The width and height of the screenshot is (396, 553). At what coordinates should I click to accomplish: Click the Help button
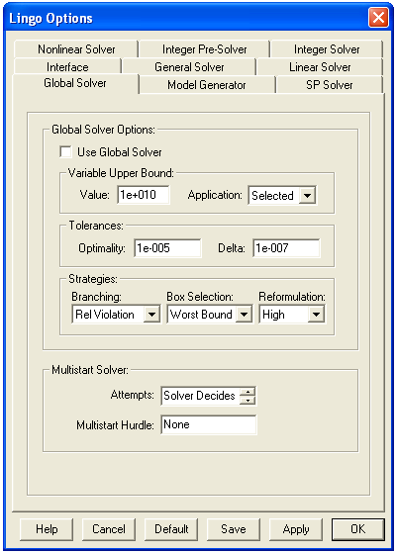[47, 529]
